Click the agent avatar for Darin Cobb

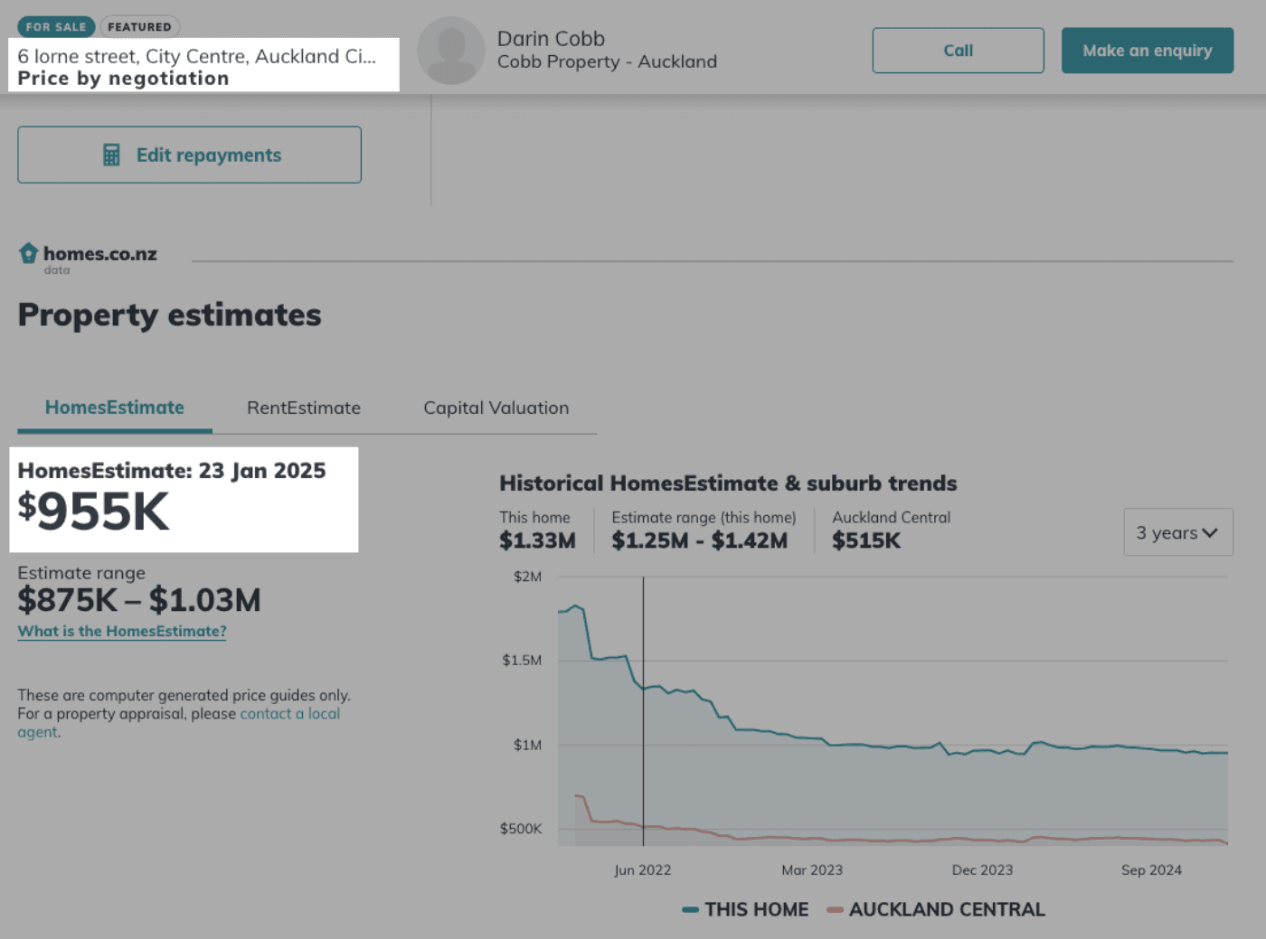coord(450,51)
